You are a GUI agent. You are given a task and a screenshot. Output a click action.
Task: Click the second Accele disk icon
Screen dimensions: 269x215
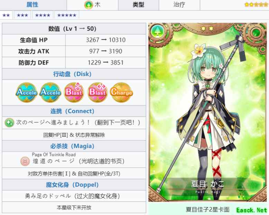[50, 92]
